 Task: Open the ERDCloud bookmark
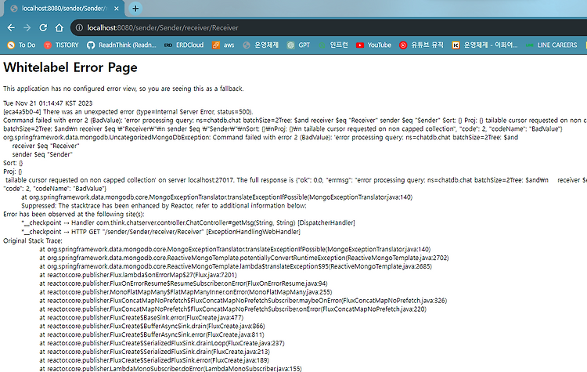pyautogui.click(x=184, y=45)
